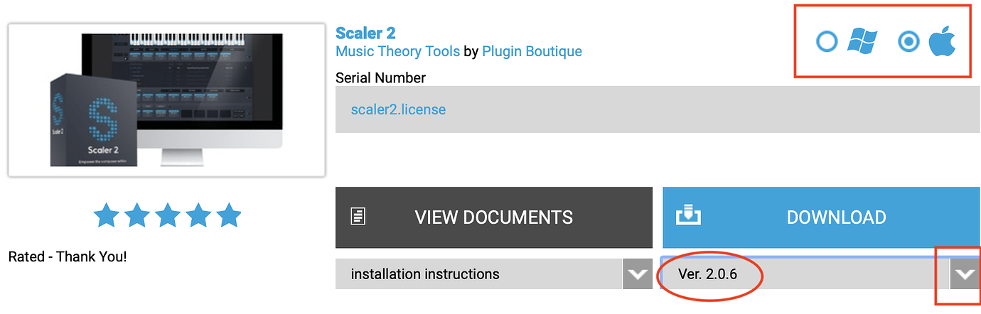Select the Windows platform radio button
The width and height of the screenshot is (981, 314).
point(827,42)
